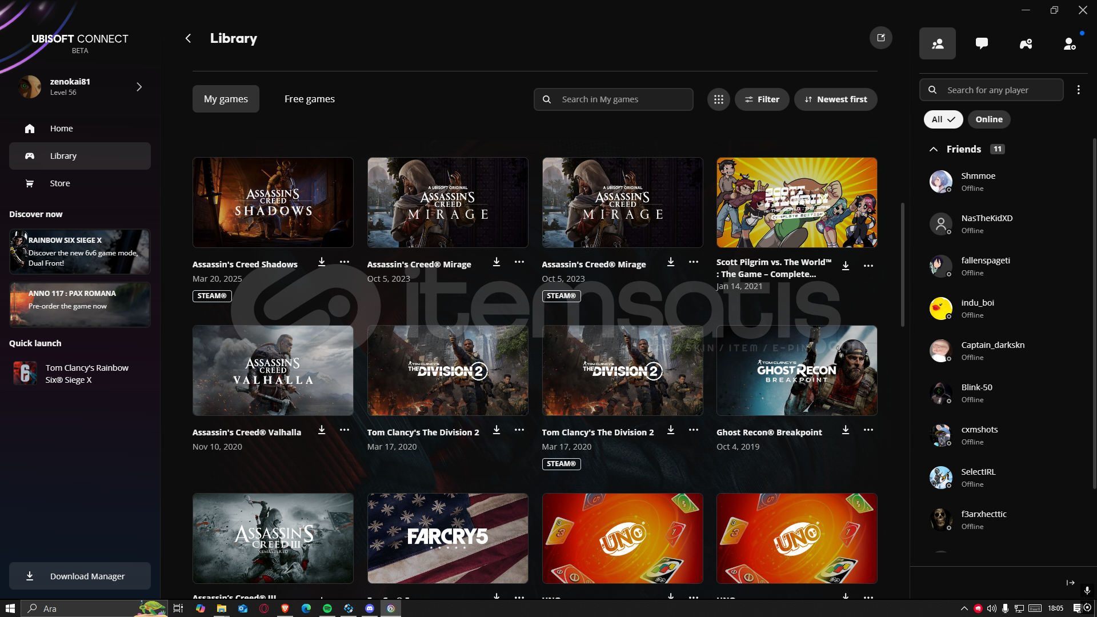This screenshot has width=1097, height=617.
Task: Open Assassin's Creed III Remastered cover
Action: click(273, 538)
